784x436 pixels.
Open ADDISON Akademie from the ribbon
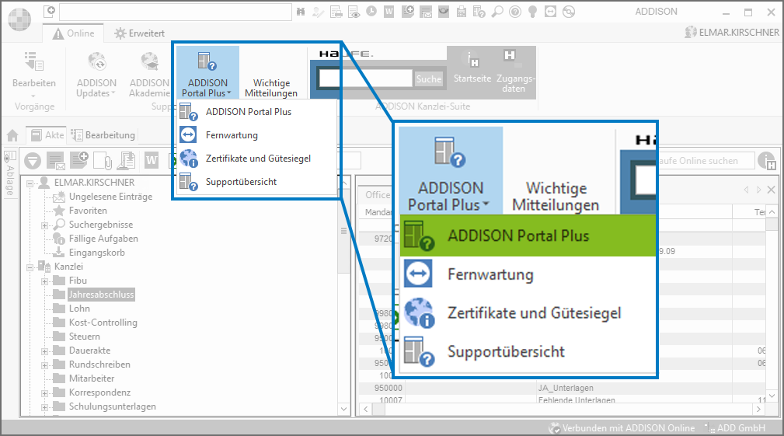click(x=149, y=62)
